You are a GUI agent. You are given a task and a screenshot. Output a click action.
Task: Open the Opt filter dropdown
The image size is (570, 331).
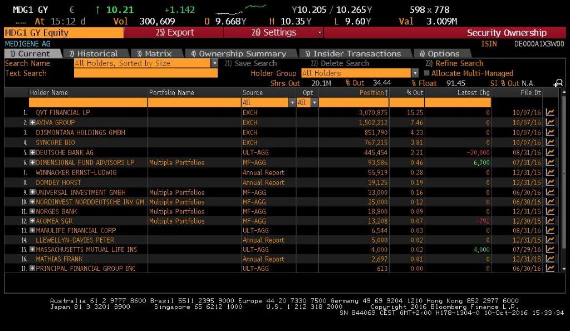tap(315, 102)
